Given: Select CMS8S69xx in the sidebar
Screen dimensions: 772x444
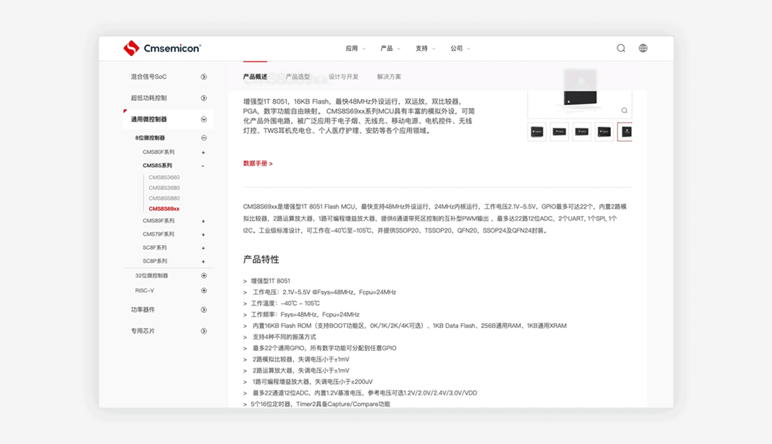Looking at the screenshot, I should [164, 209].
